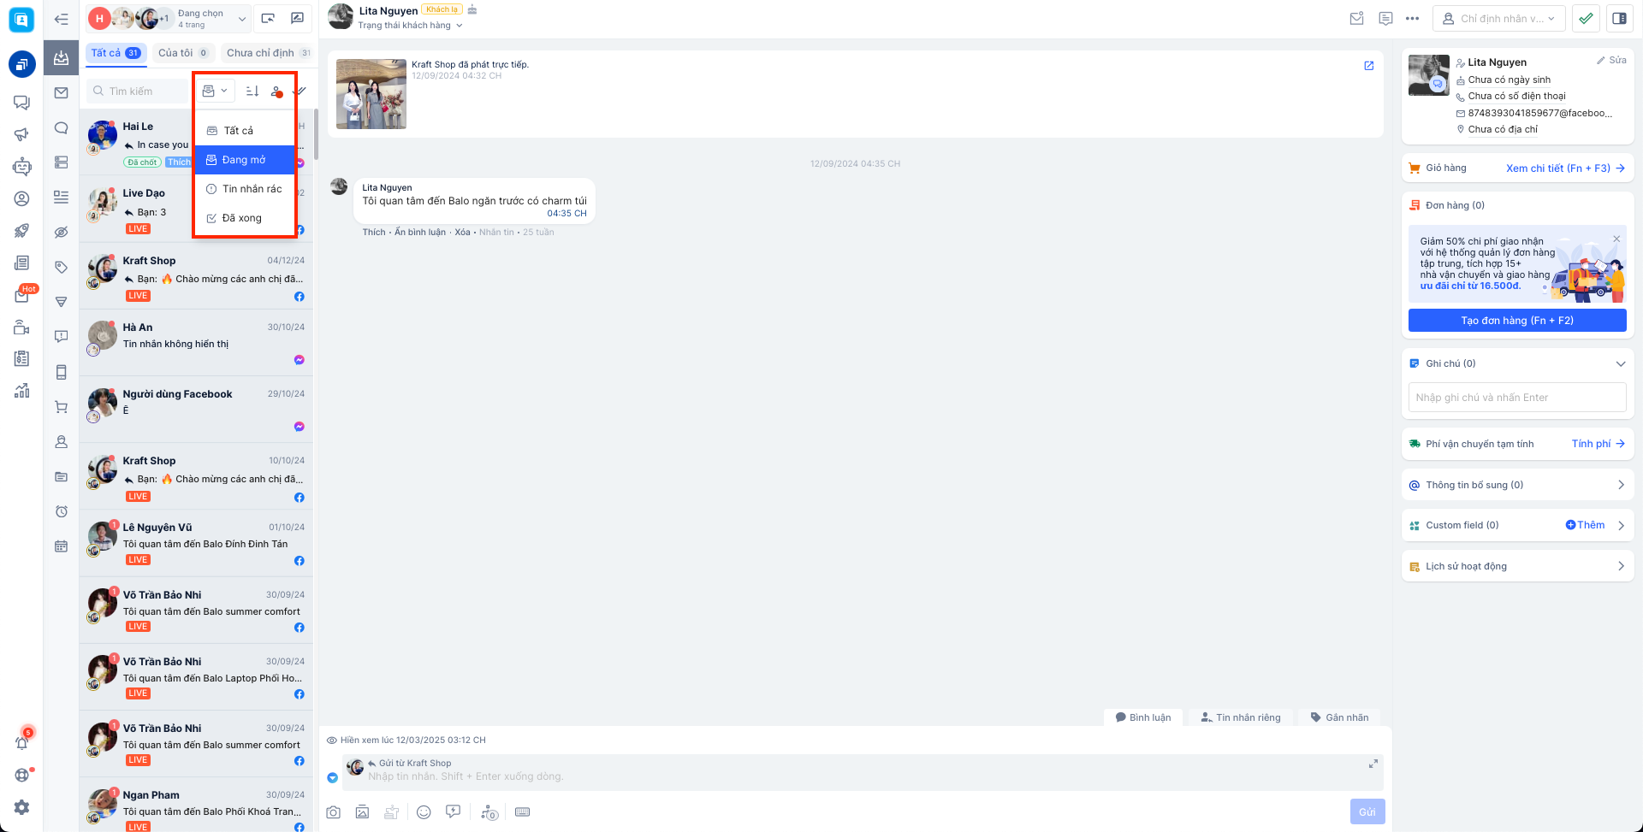The width and height of the screenshot is (1643, 832).
Task: Switch to the Của tôi tab
Action: click(x=182, y=53)
